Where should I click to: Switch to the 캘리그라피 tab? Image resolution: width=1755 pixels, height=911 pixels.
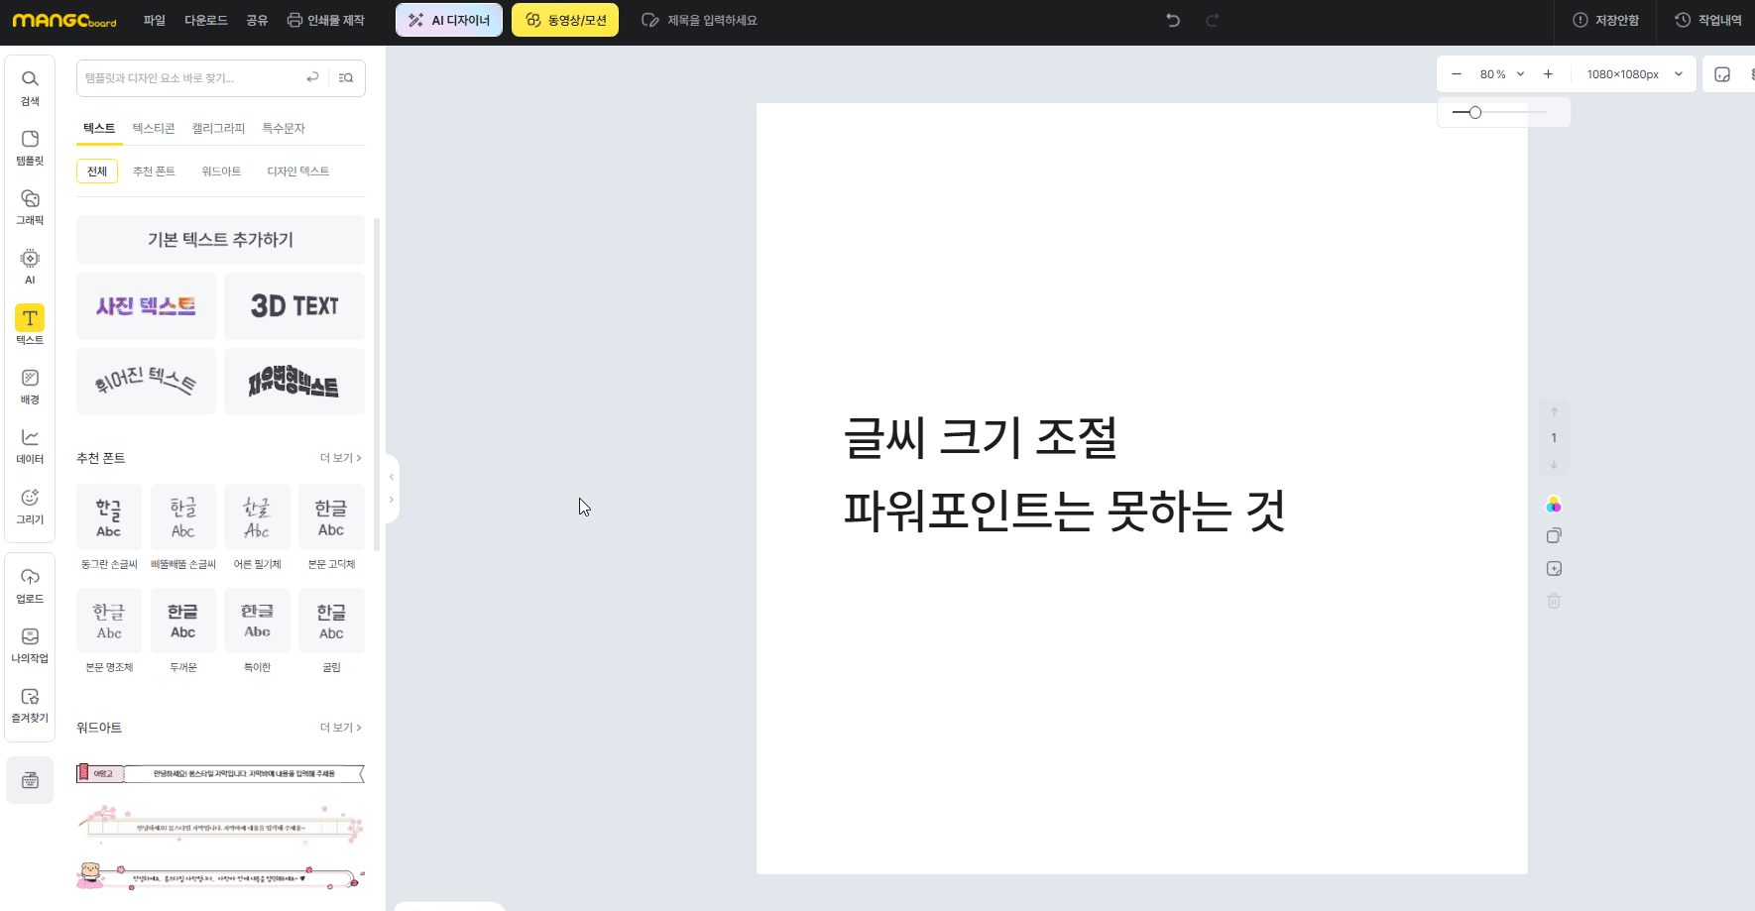pos(218,128)
